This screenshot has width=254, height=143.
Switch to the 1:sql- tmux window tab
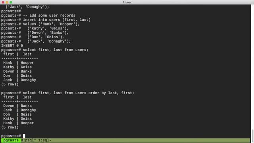[x=45, y=140]
